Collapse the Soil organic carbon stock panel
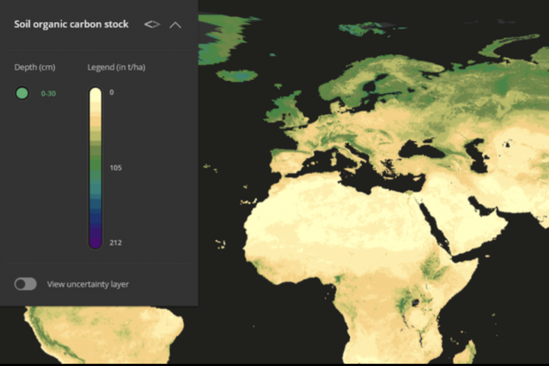Image resolution: width=549 pixels, height=366 pixels. pyautogui.click(x=175, y=24)
